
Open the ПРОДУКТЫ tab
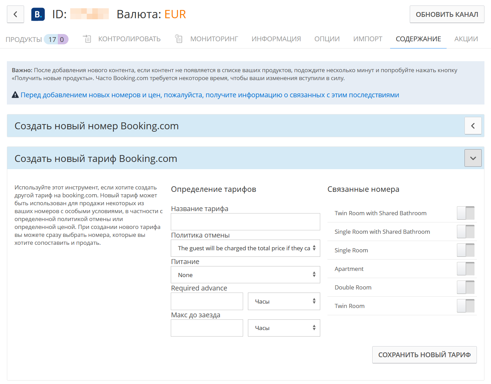click(x=24, y=39)
